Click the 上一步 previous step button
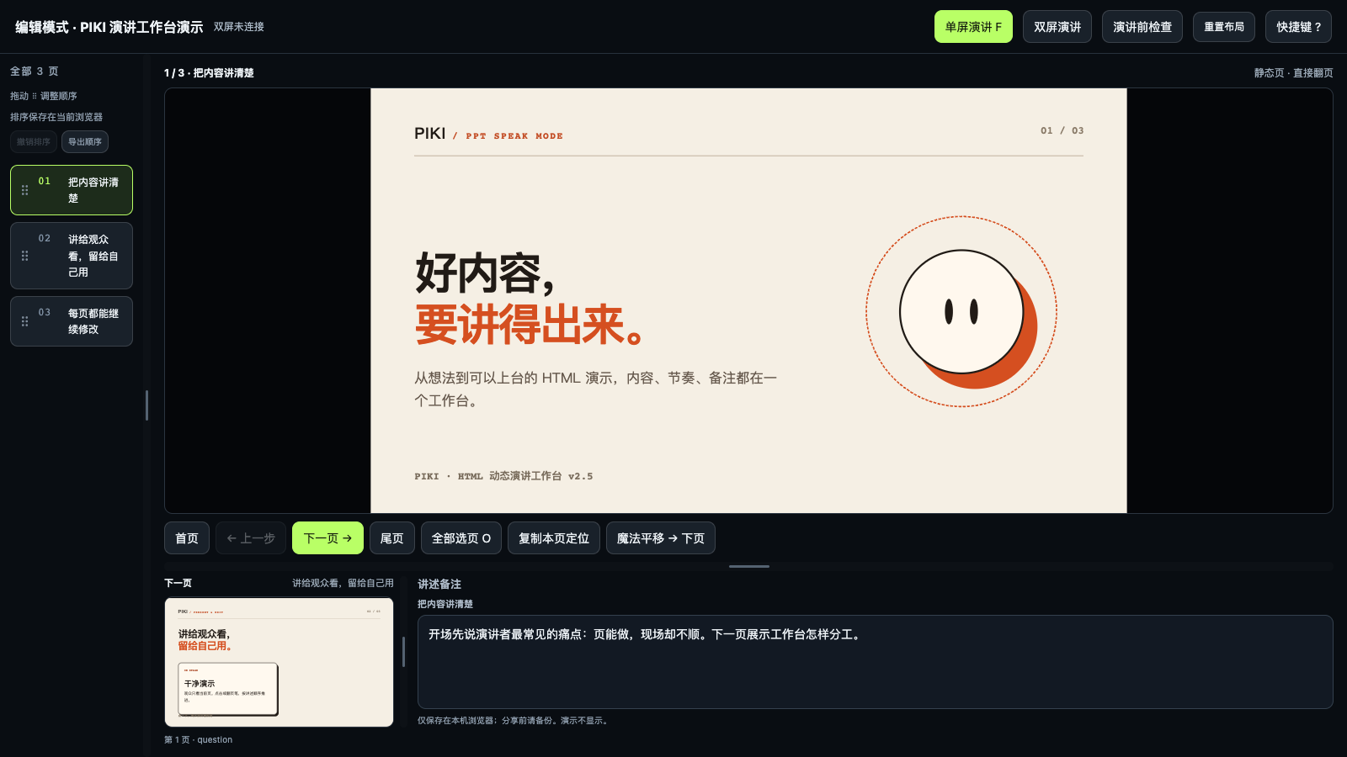The width and height of the screenshot is (1347, 757). [x=251, y=538]
